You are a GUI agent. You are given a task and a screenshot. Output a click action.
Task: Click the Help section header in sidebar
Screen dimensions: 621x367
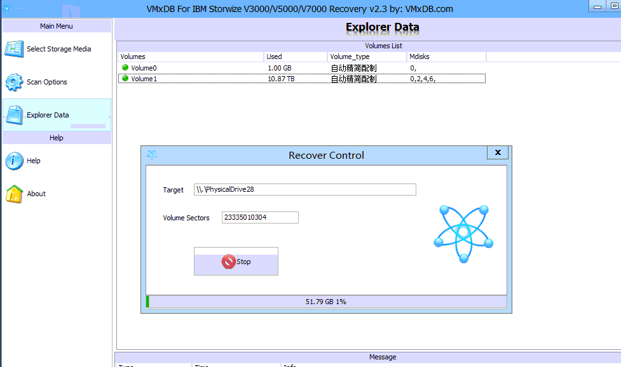[57, 138]
